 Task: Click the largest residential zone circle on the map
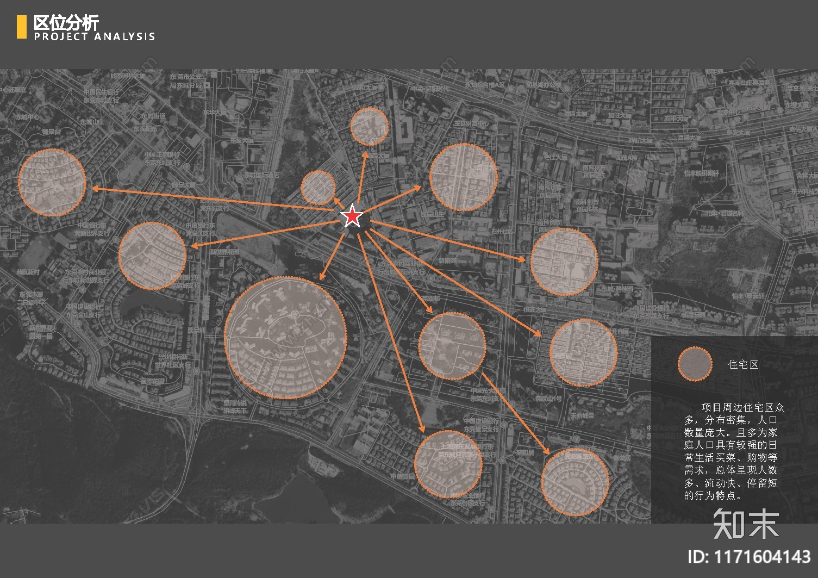[285, 338]
